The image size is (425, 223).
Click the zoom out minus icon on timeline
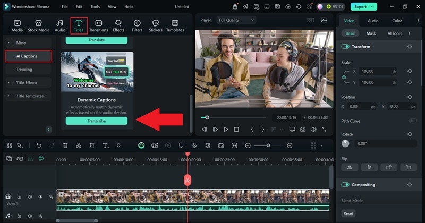248,145
